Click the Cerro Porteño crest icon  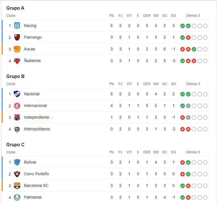point(17,174)
